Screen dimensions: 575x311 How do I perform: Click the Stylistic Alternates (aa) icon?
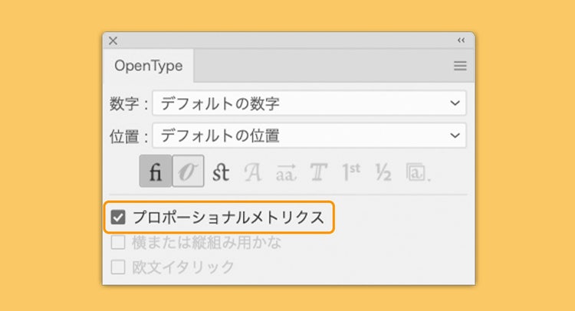click(x=286, y=172)
